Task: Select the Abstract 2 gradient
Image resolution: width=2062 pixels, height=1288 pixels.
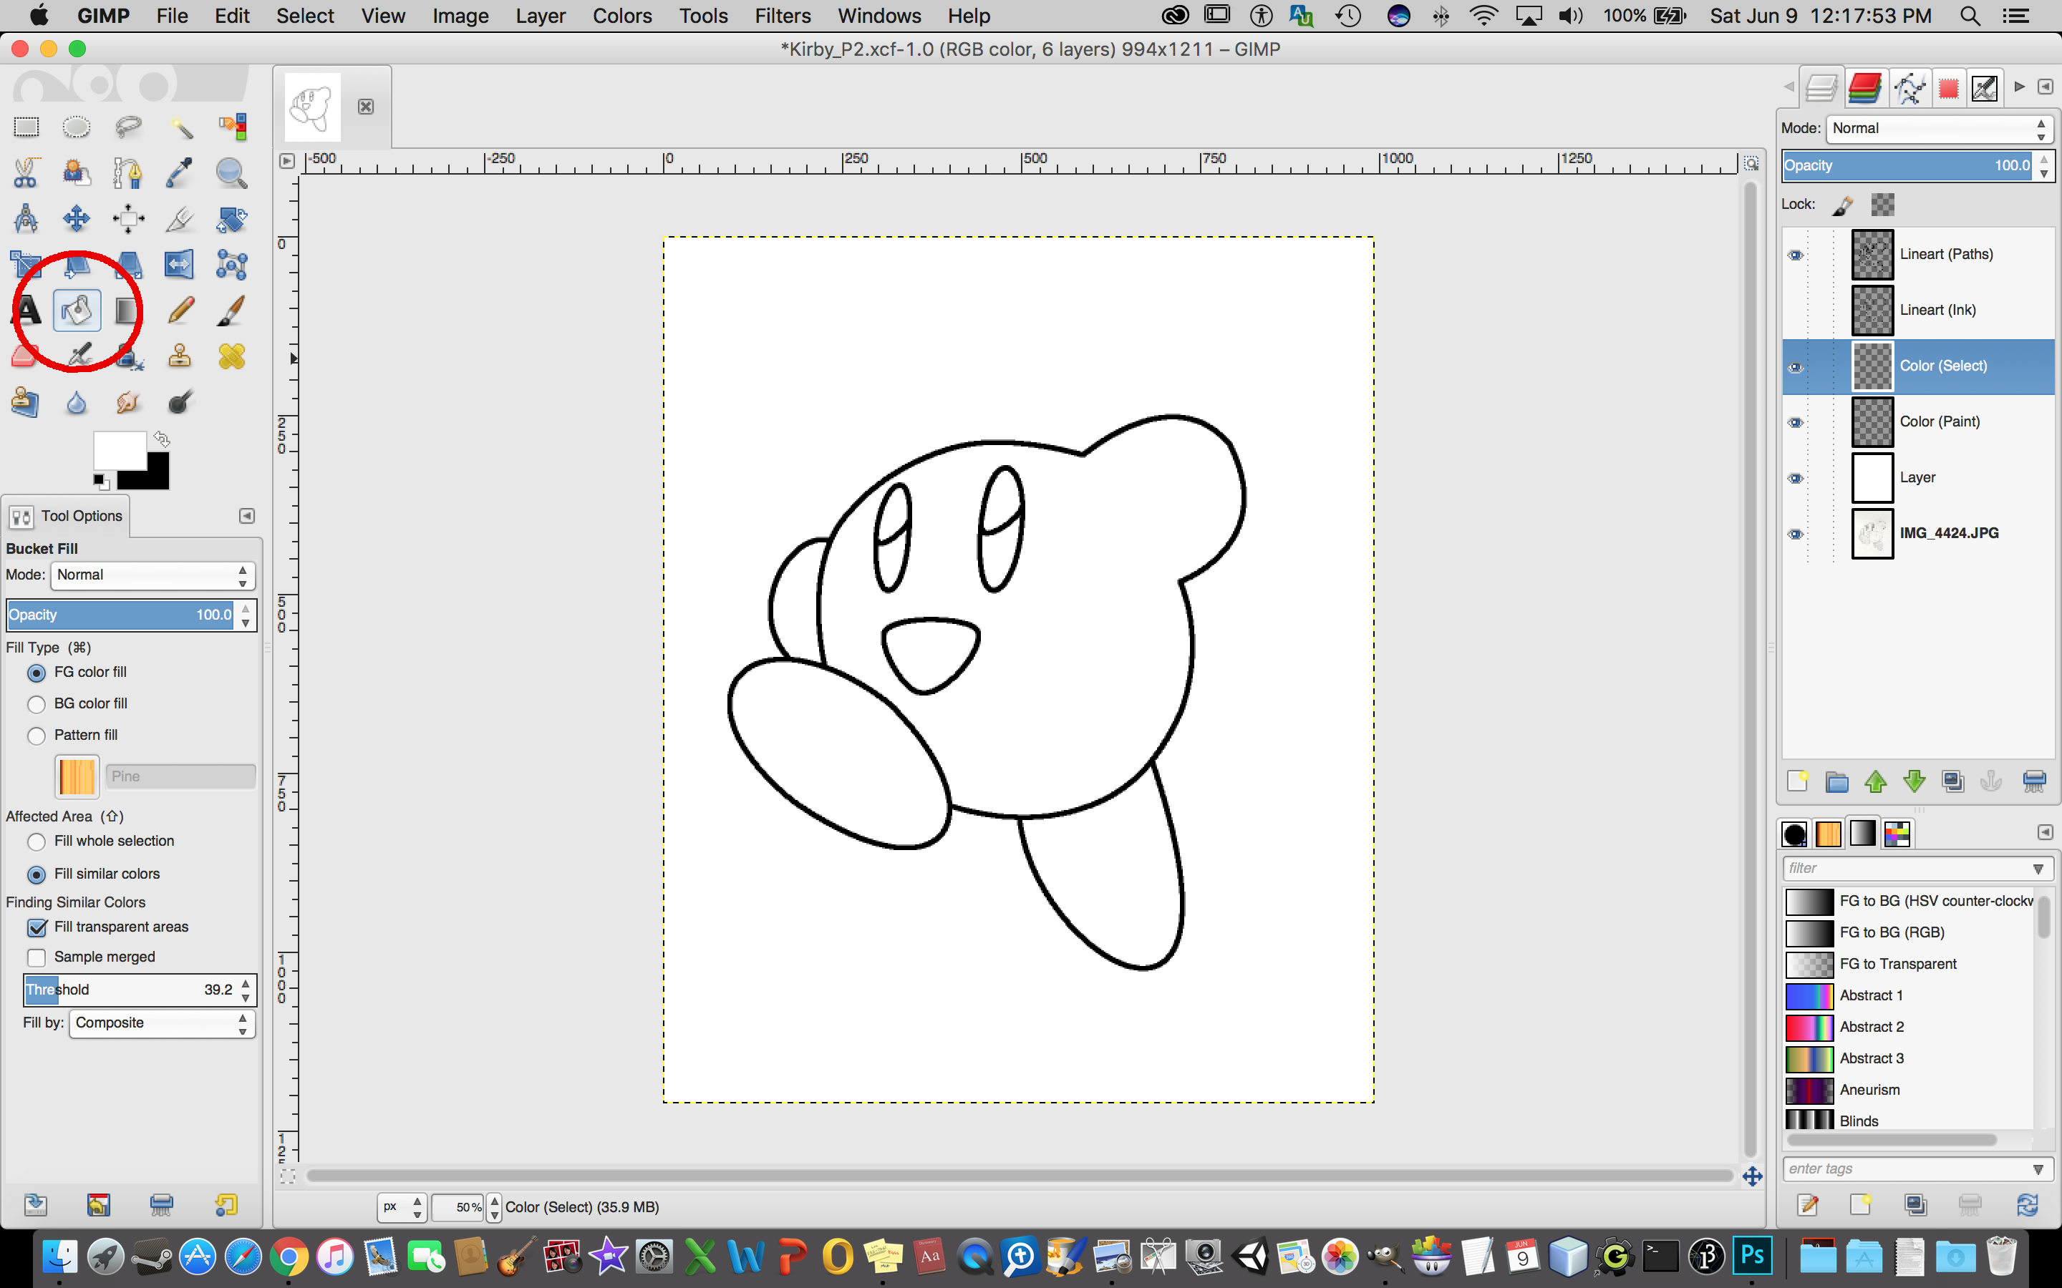Action: [1909, 1028]
